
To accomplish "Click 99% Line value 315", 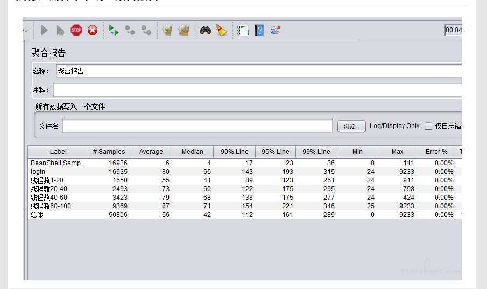I will 329,172.
